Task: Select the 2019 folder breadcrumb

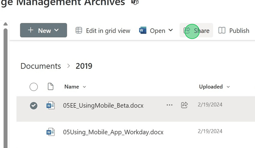Action: pyautogui.click(x=84, y=66)
